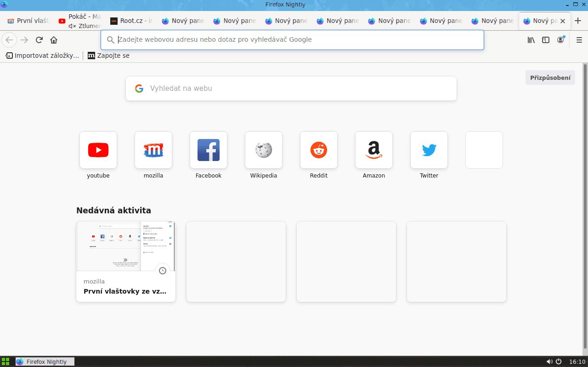
Task: Go forward with the forward arrow
Action: pyautogui.click(x=24, y=40)
